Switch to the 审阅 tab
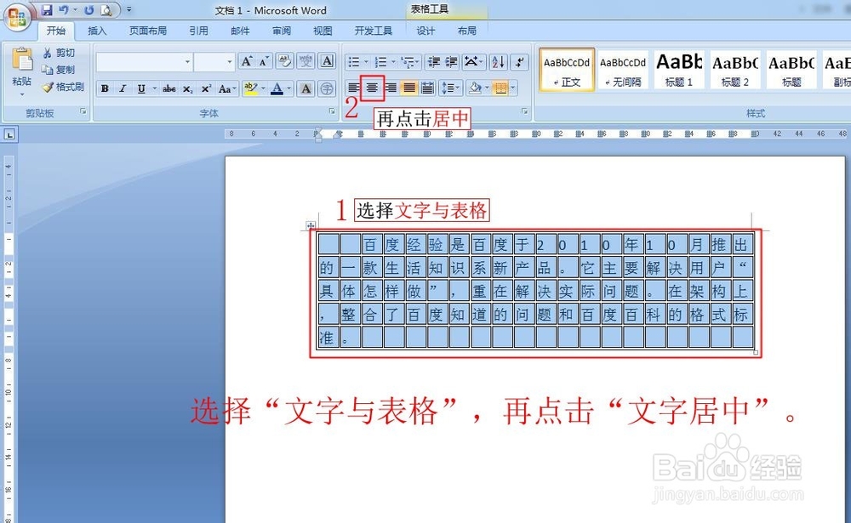 pyautogui.click(x=281, y=31)
